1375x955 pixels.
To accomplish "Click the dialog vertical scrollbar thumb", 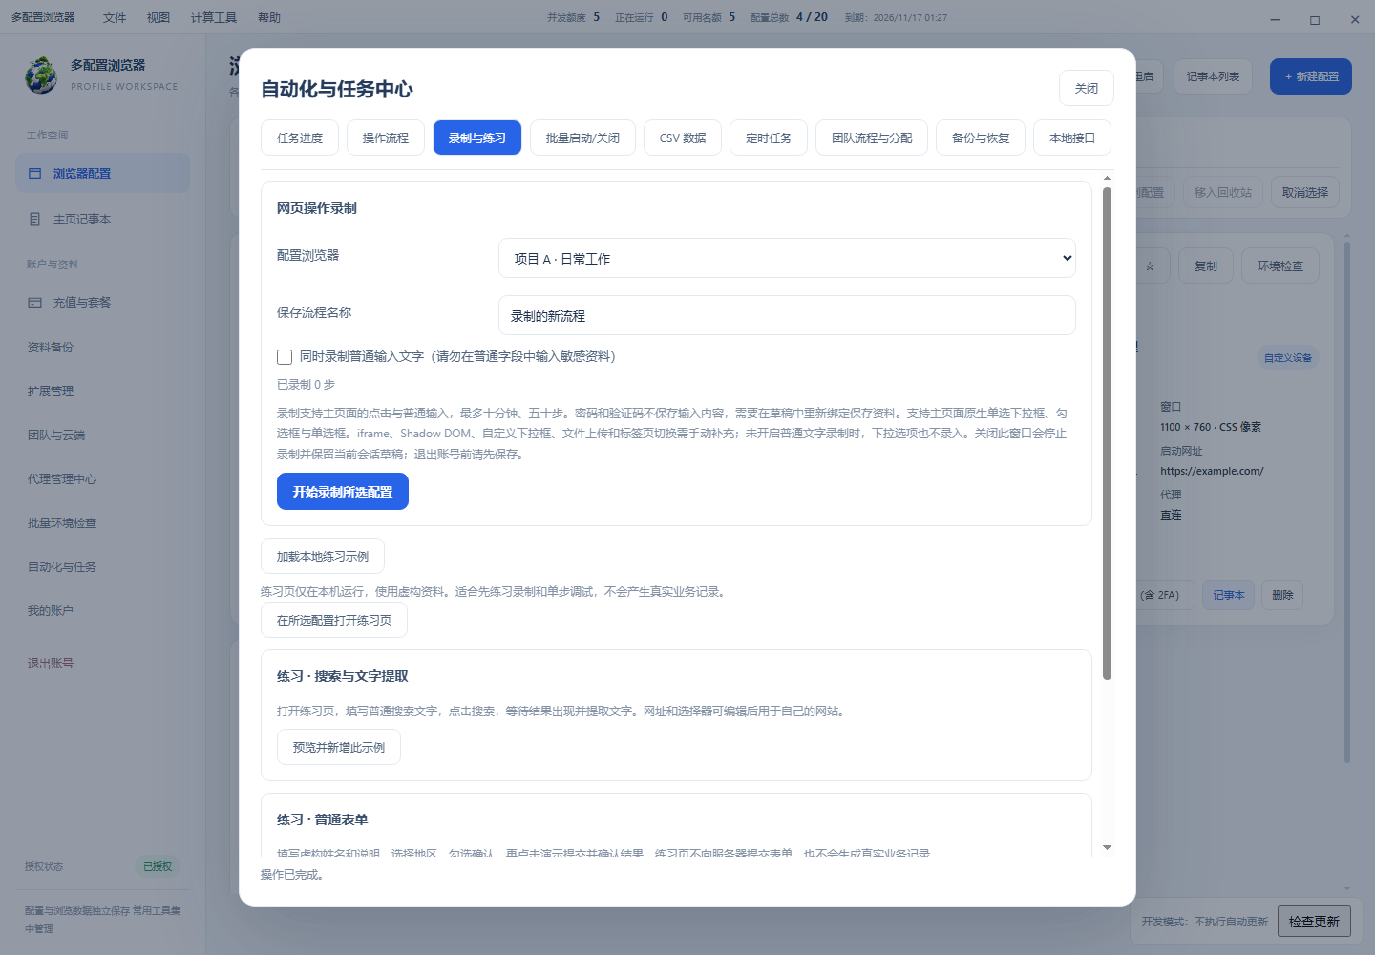I will (1108, 434).
